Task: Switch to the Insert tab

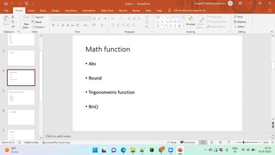Action: coord(31,10)
